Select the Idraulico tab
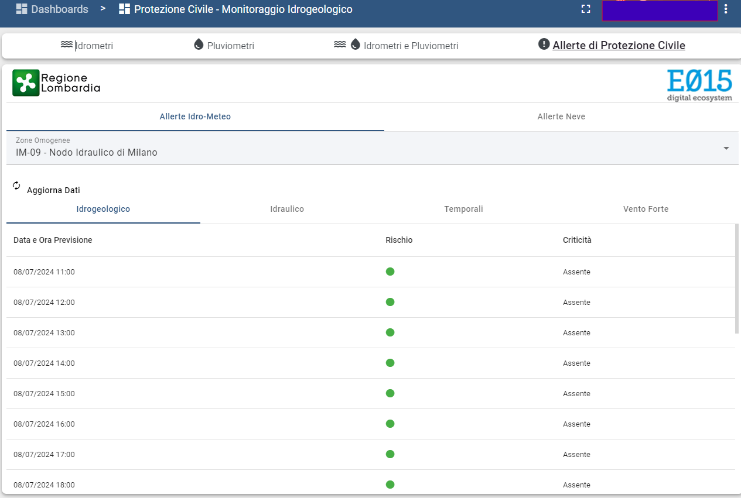Screen dimensions: 741x498 287,209
